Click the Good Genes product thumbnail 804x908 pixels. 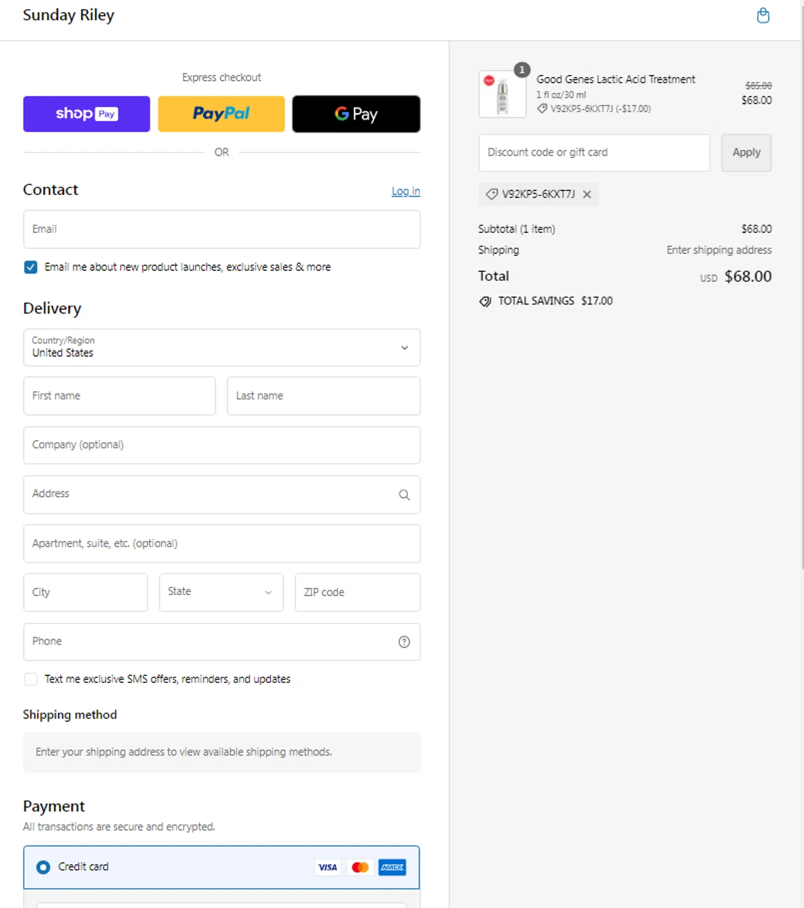(x=502, y=94)
